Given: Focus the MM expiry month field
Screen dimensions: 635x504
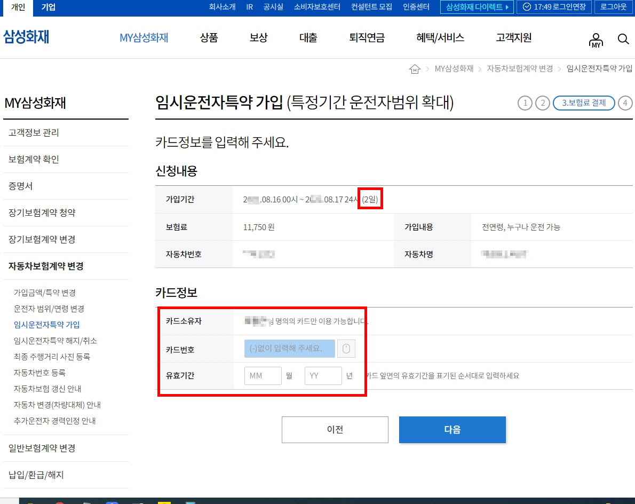Looking at the screenshot, I should pyautogui.click(x=263, y=375).
